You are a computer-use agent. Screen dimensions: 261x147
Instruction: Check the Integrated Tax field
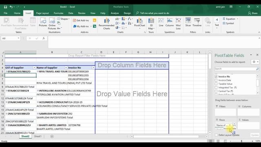pos(216,87)
